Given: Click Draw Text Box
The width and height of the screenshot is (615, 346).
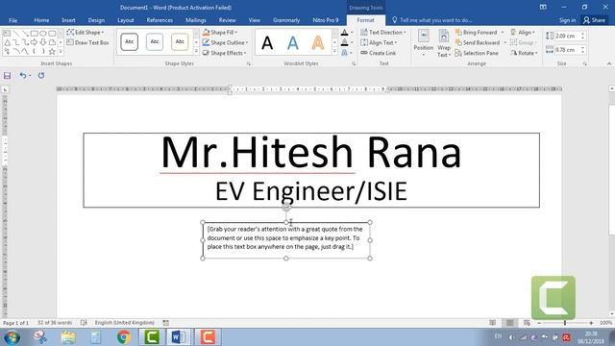Looking at the screenshot, I should tap(87, 42).
